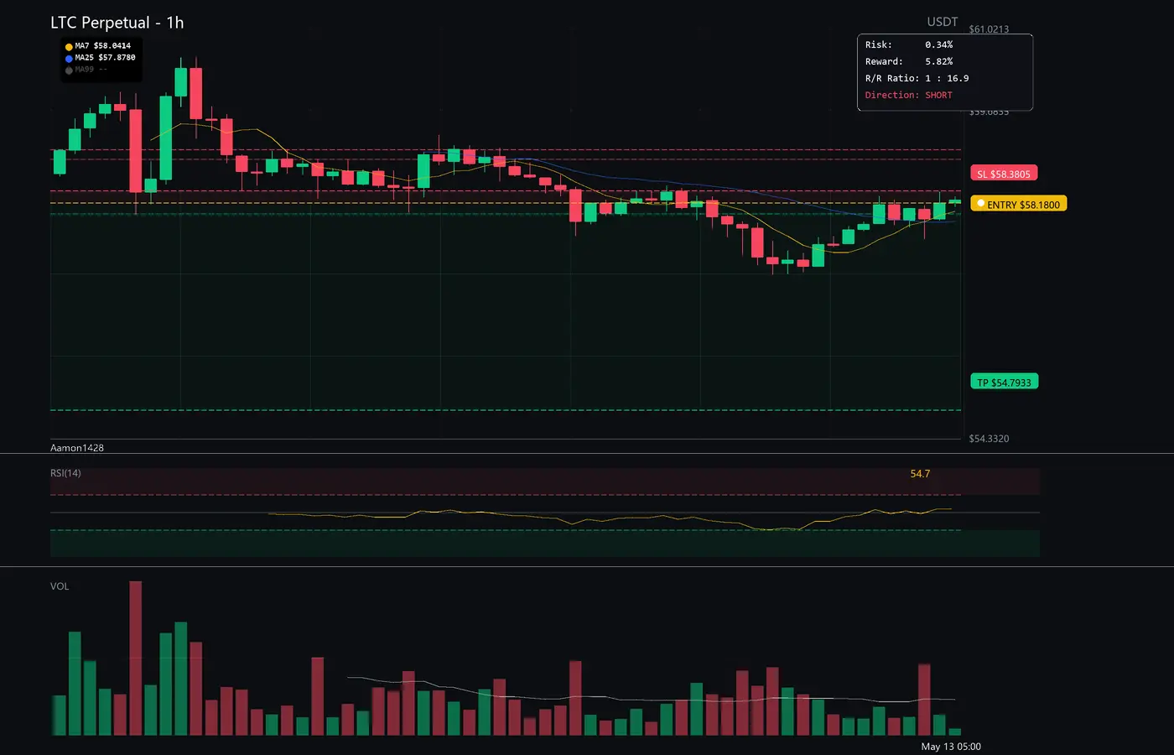Click the MA25 $57.8780 legend text
The height and width of the screenshot is (755, 1174).
[105, 58]
